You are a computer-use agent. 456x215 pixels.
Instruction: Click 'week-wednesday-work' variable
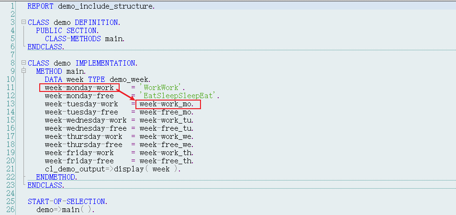coord(86,120)
